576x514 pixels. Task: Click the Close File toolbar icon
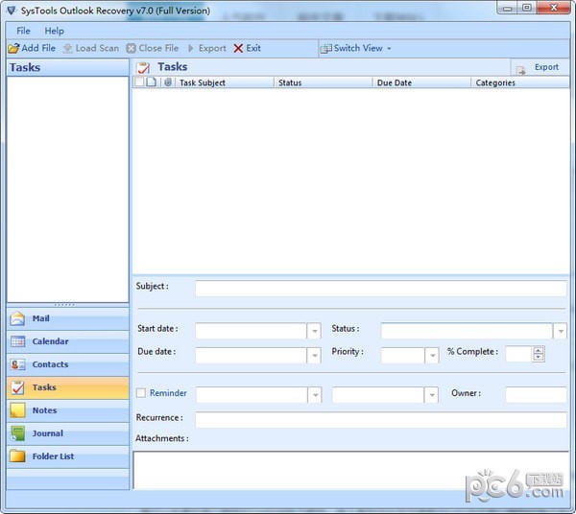pyautogui.click(x=132, y=49)
